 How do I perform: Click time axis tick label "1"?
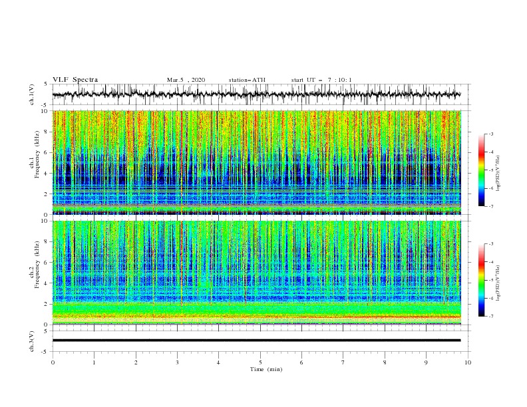click(94, 362)
